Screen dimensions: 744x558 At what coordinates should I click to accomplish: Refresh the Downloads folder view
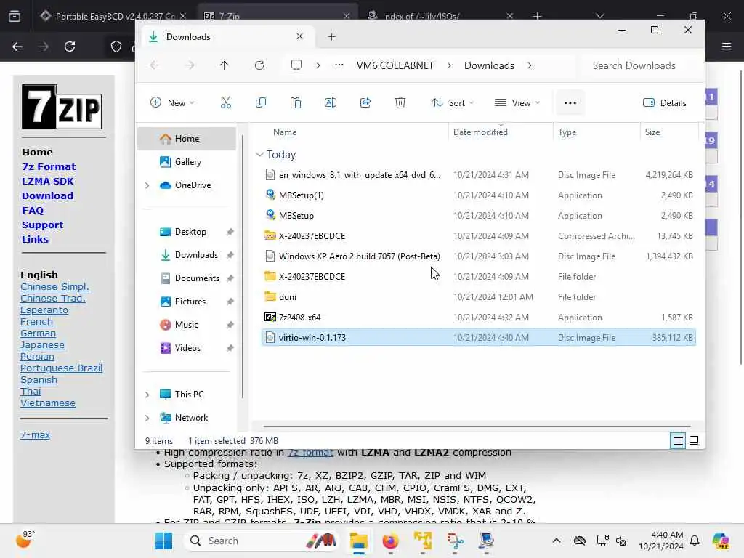coord(259,65)
